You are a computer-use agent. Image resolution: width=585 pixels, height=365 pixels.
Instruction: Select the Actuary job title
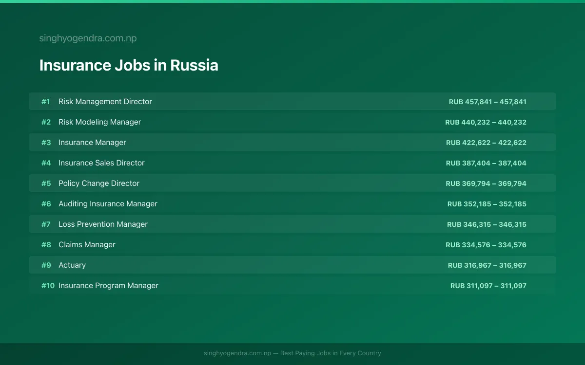[x=72, y=265]
